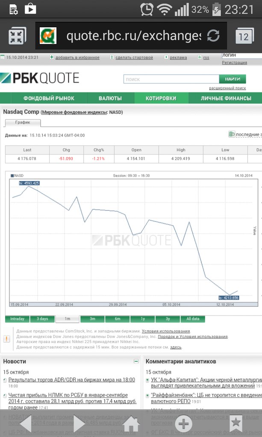Click the hi: 4593.425 chart marker
The height and width of the screenshot is (437, 262).
click(29, 183)
